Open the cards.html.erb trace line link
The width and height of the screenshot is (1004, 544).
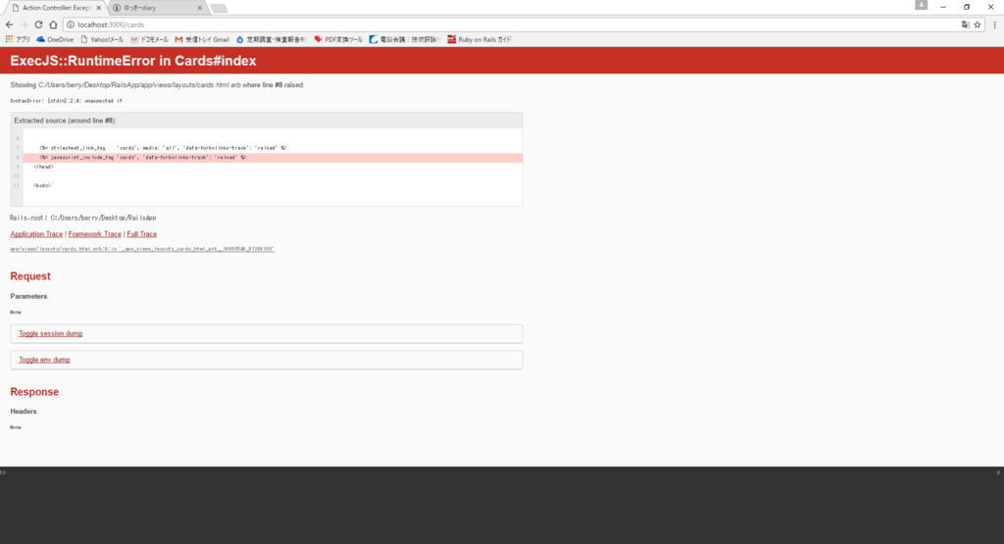[142, 249]
